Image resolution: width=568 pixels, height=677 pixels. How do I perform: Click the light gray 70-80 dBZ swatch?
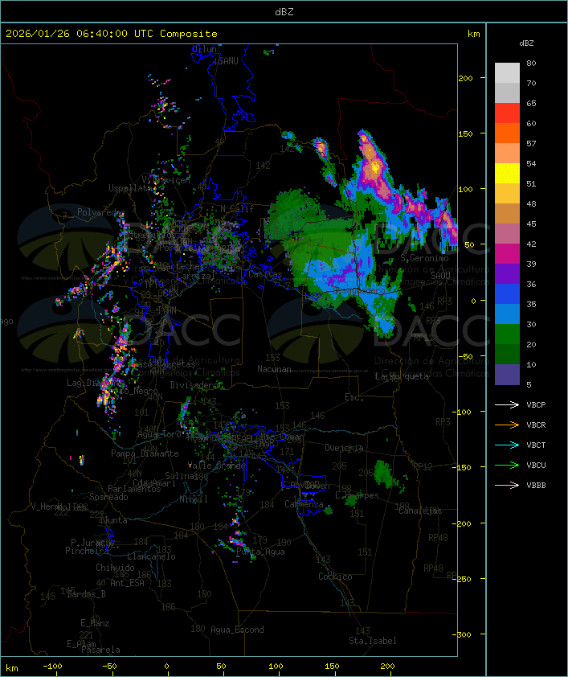click(x=507, y=73)
